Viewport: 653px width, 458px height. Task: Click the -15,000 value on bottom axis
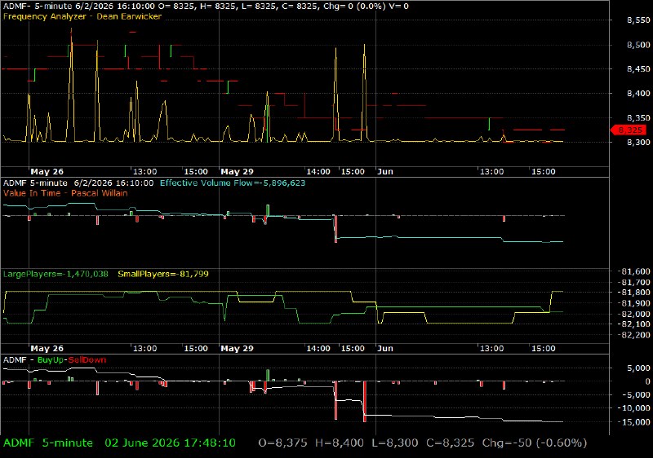tap(634, 422)
